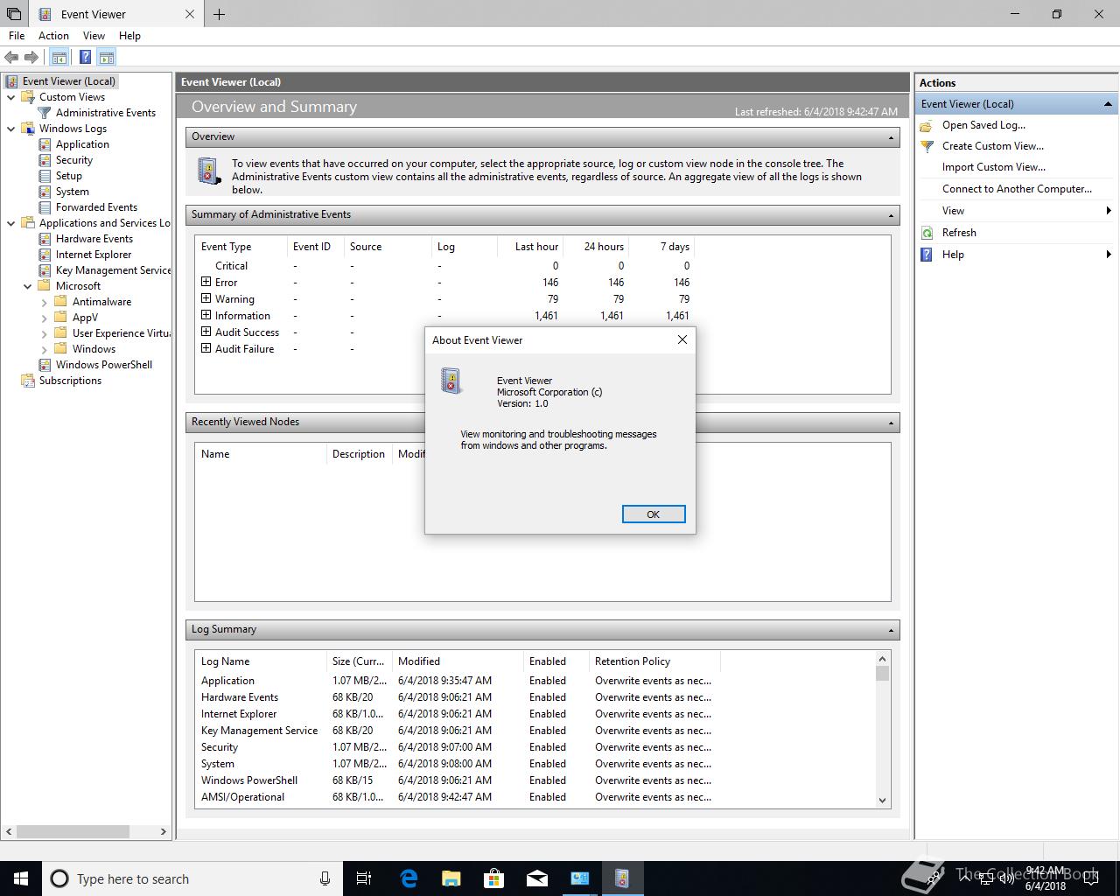The image size is (1120, 896).
Task: Open Mail app from taskbar
Action: point(537,878)
